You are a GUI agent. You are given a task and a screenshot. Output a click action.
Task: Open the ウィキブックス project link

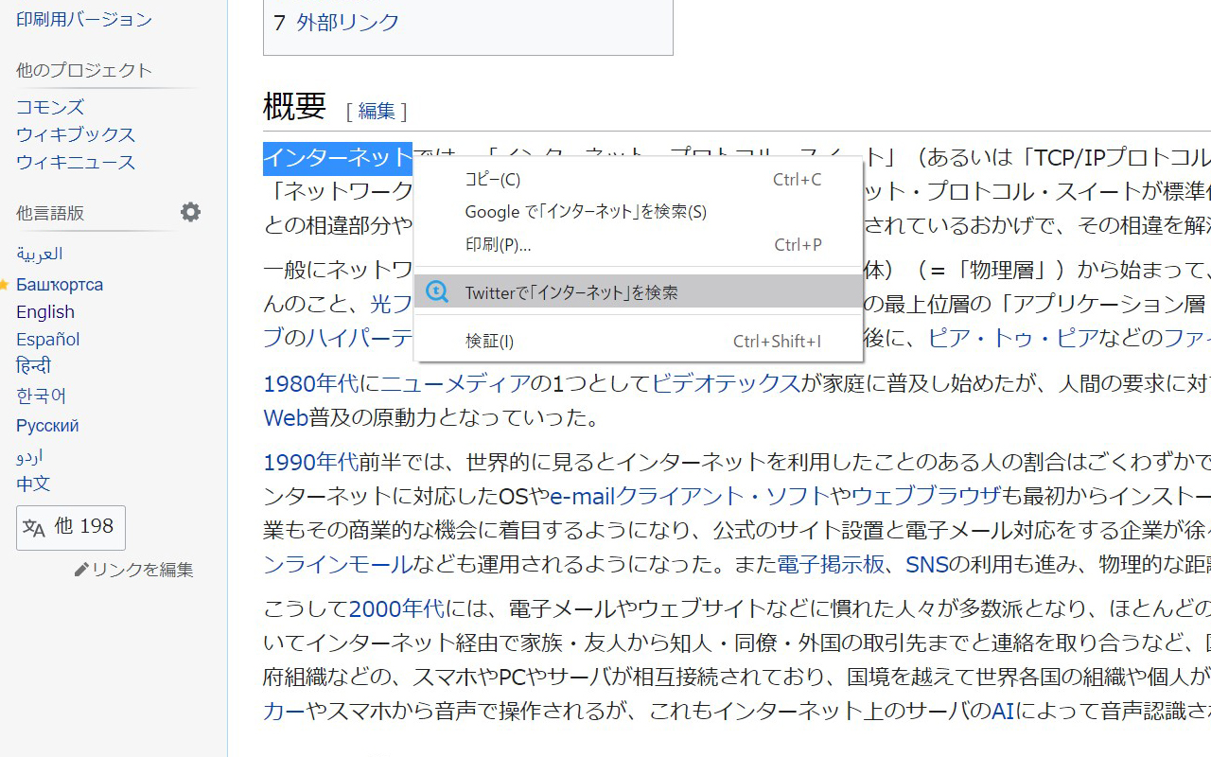[x=76, y=134]
